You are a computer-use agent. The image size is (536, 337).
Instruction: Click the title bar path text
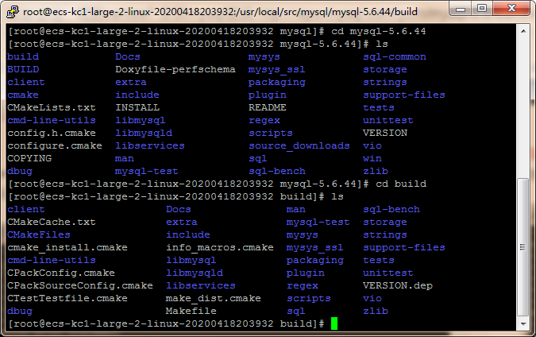pos(220,12)
